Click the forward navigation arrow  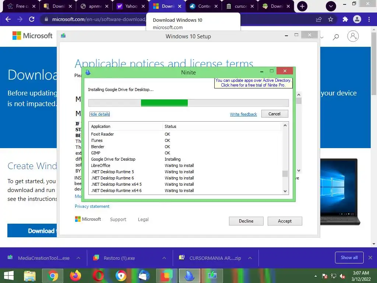[20, 19]
